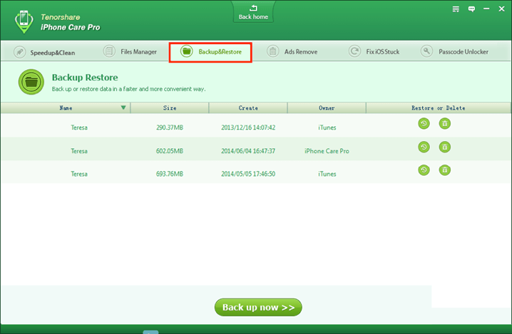Open the Passcode Unlocker tab
This screenshot has width=512, height=334.
pos(454,51)
